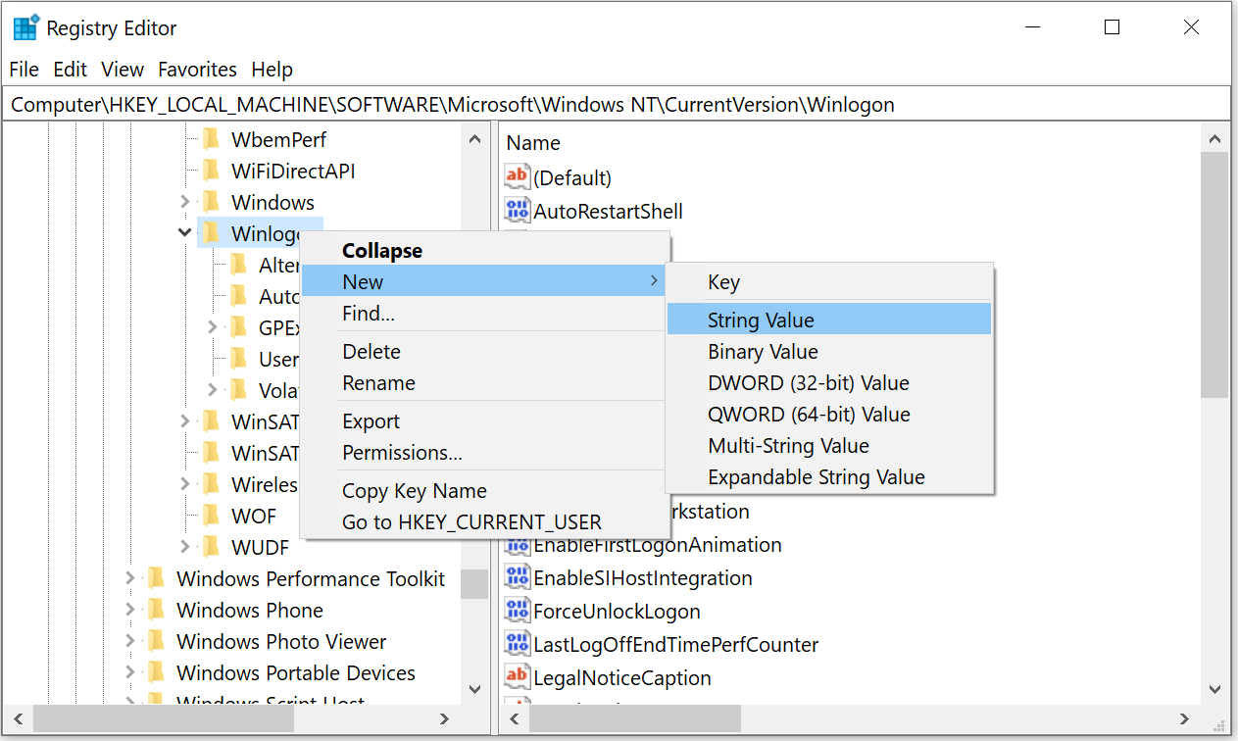Click the registry path address bar
1238x741 pixels.
[618, 104]
